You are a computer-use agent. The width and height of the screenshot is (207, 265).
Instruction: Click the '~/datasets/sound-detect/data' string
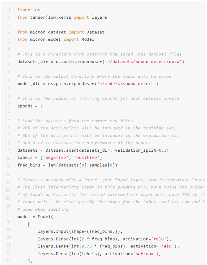(143, 62)
